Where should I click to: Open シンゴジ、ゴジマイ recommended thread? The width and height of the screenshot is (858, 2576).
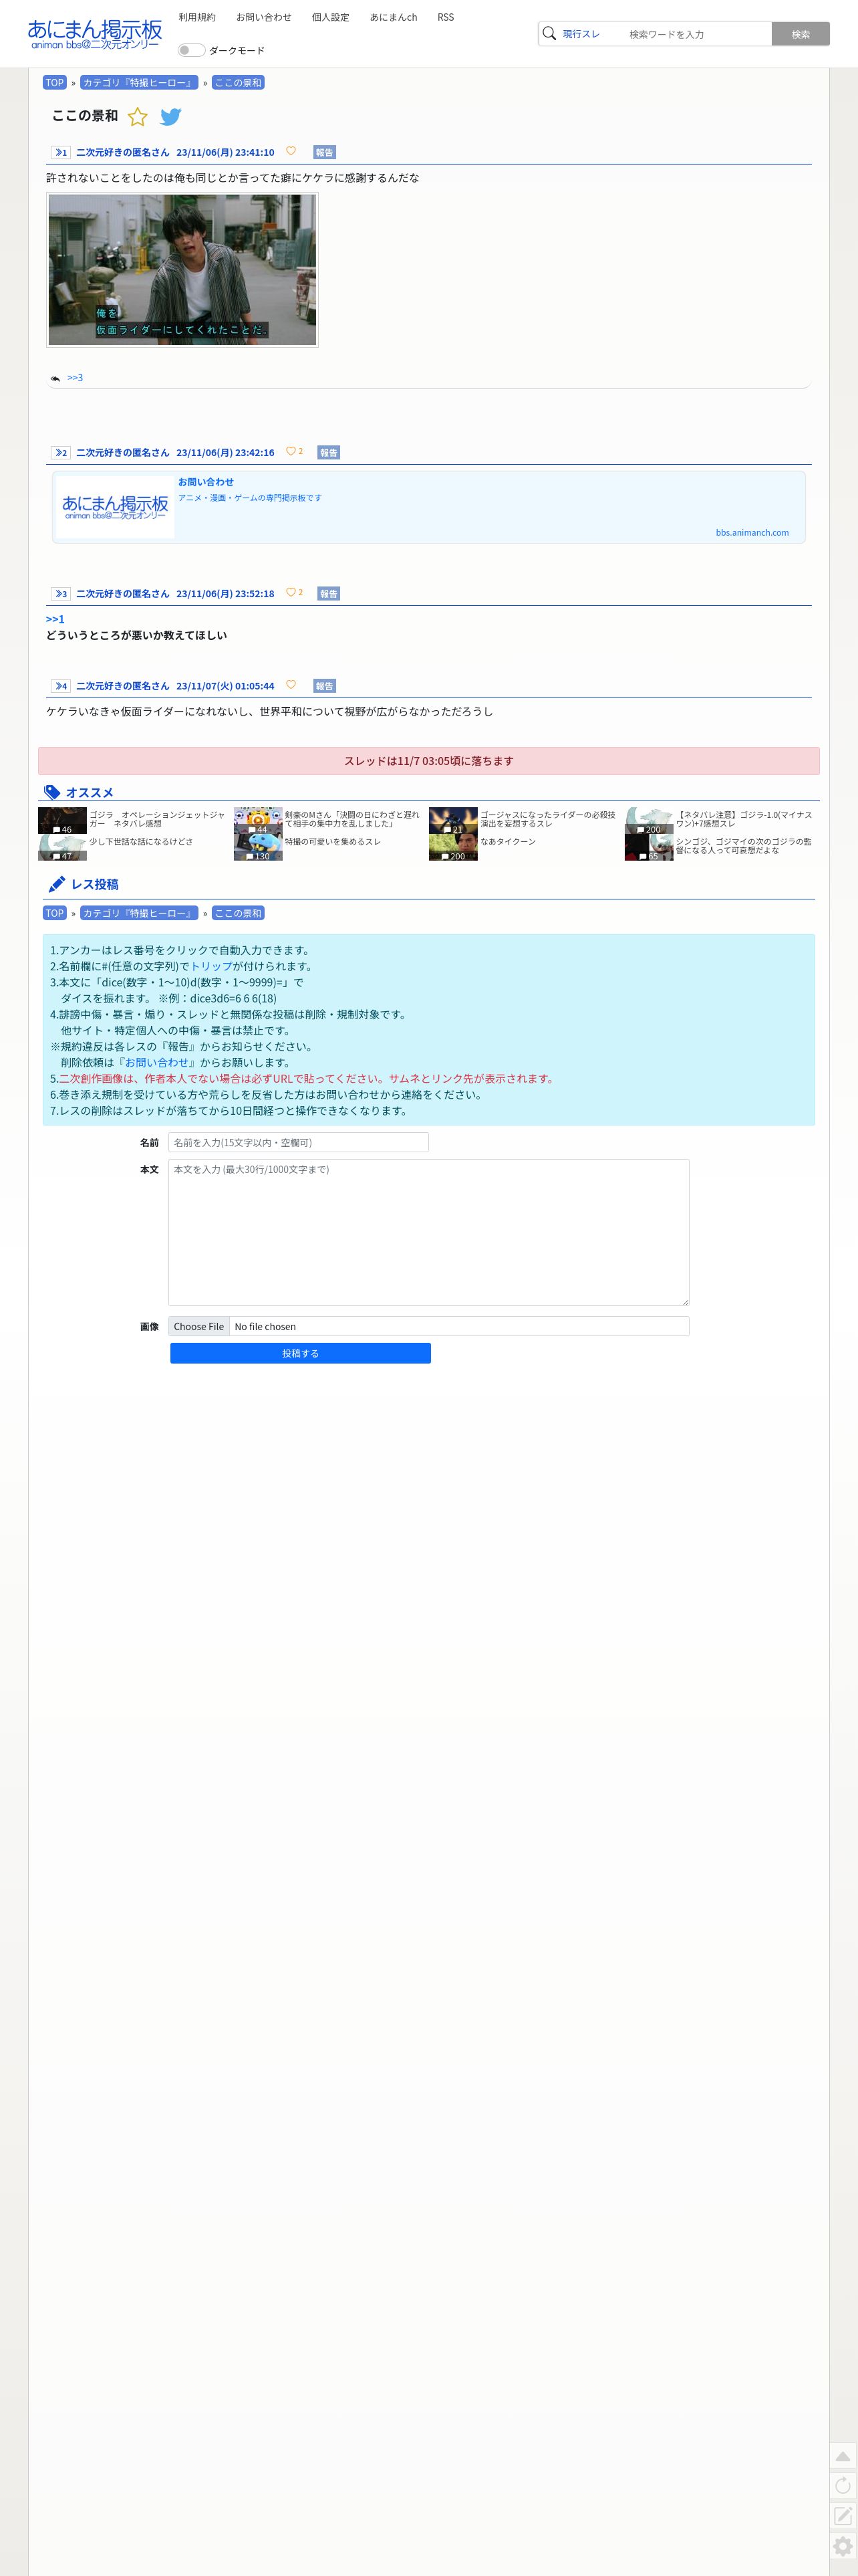(744, 846)
